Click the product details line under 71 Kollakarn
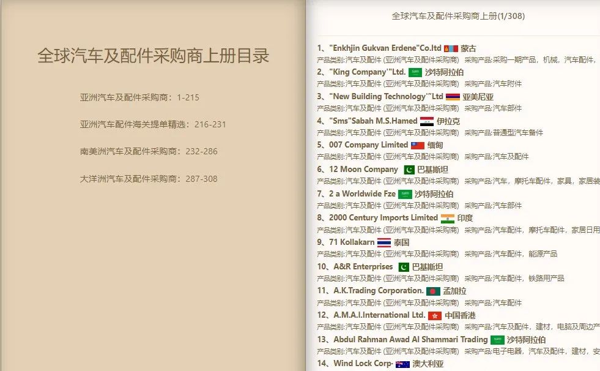Image resolution: width=600 pixels, height=371 pixels. (x=437, y=254)
